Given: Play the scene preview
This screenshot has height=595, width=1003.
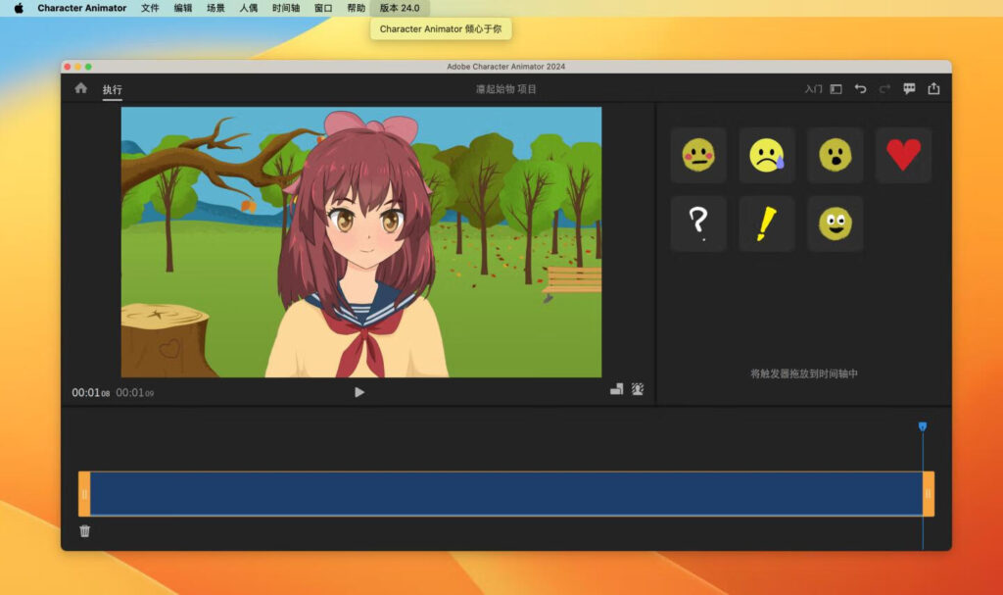Looking at the screenshot, I should 358,392.
